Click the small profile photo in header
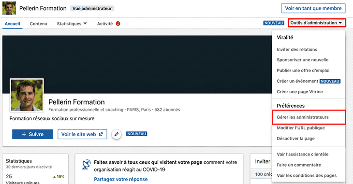The width and height of the screenshot is (353, 184). pyautogui.click(x=9, y=8)
